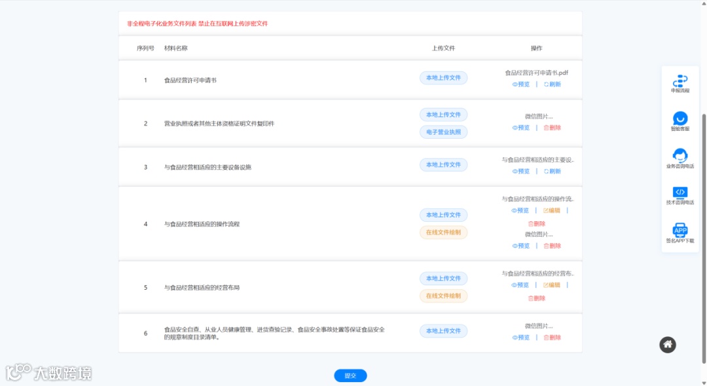Preview the 微信图片 file in row 2

(x=521, y=128)
